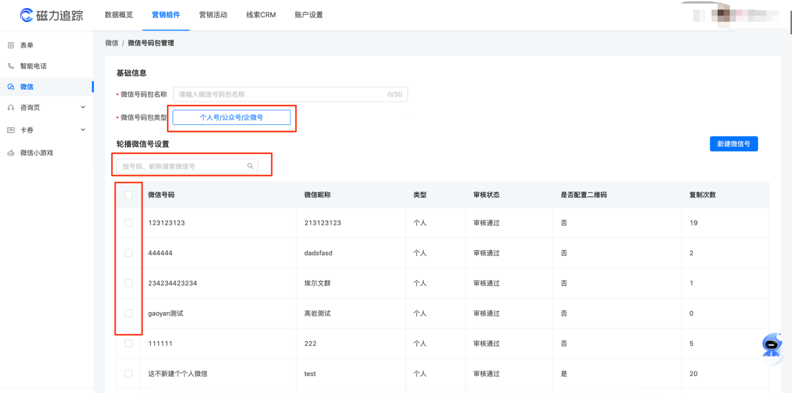Click the 表单 form icon in sidebar
Image resolution: width=792 pixels, height=393 pixels.
point(11,46)
